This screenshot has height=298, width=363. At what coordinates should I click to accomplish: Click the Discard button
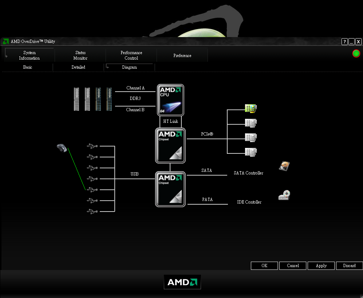click(x=349, y=266)
